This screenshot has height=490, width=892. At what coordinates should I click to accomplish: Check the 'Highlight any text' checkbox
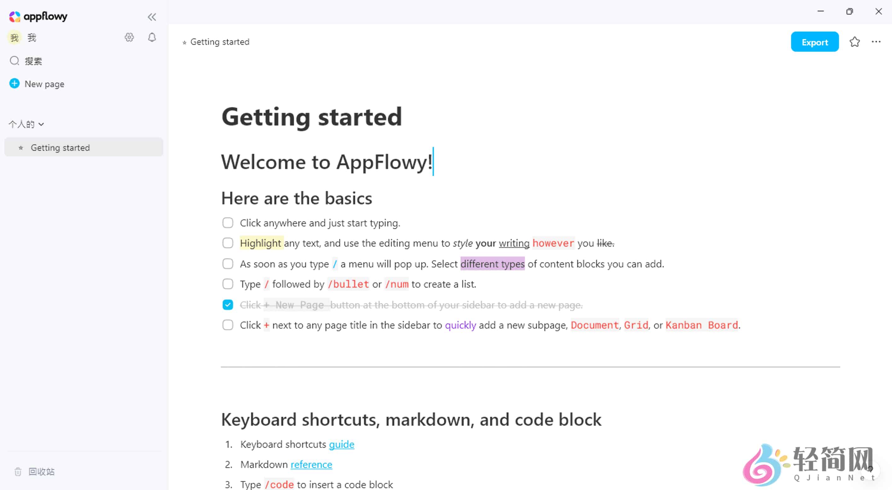click(227, 243)
